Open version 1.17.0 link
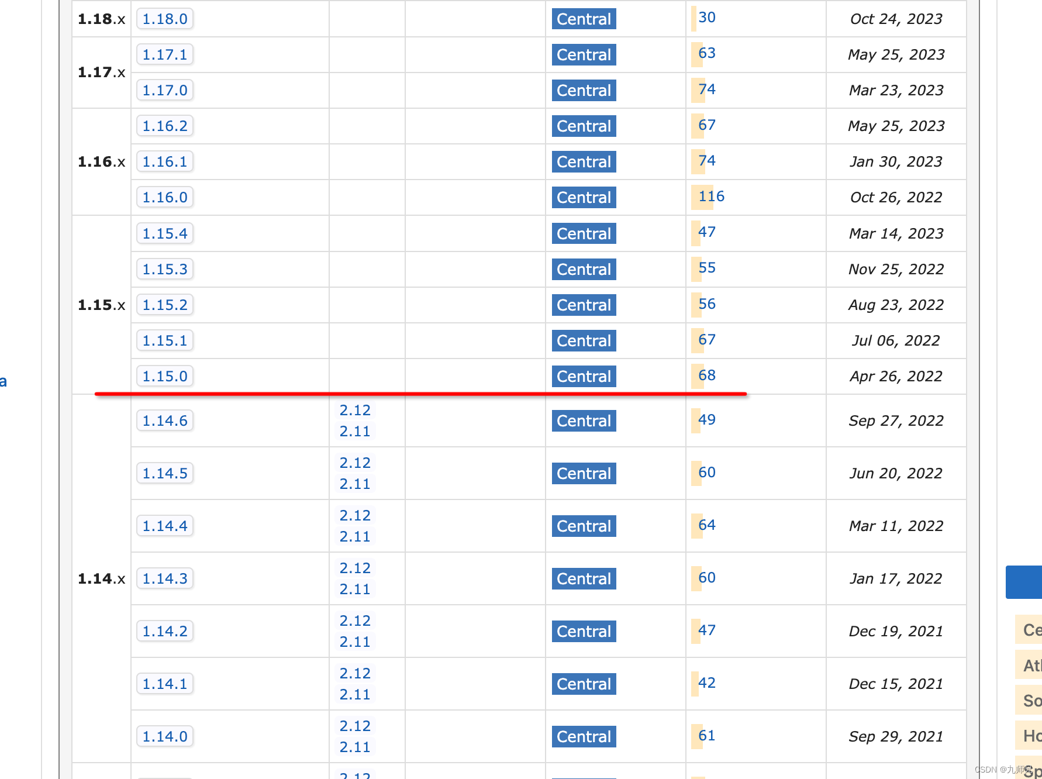 165,90
